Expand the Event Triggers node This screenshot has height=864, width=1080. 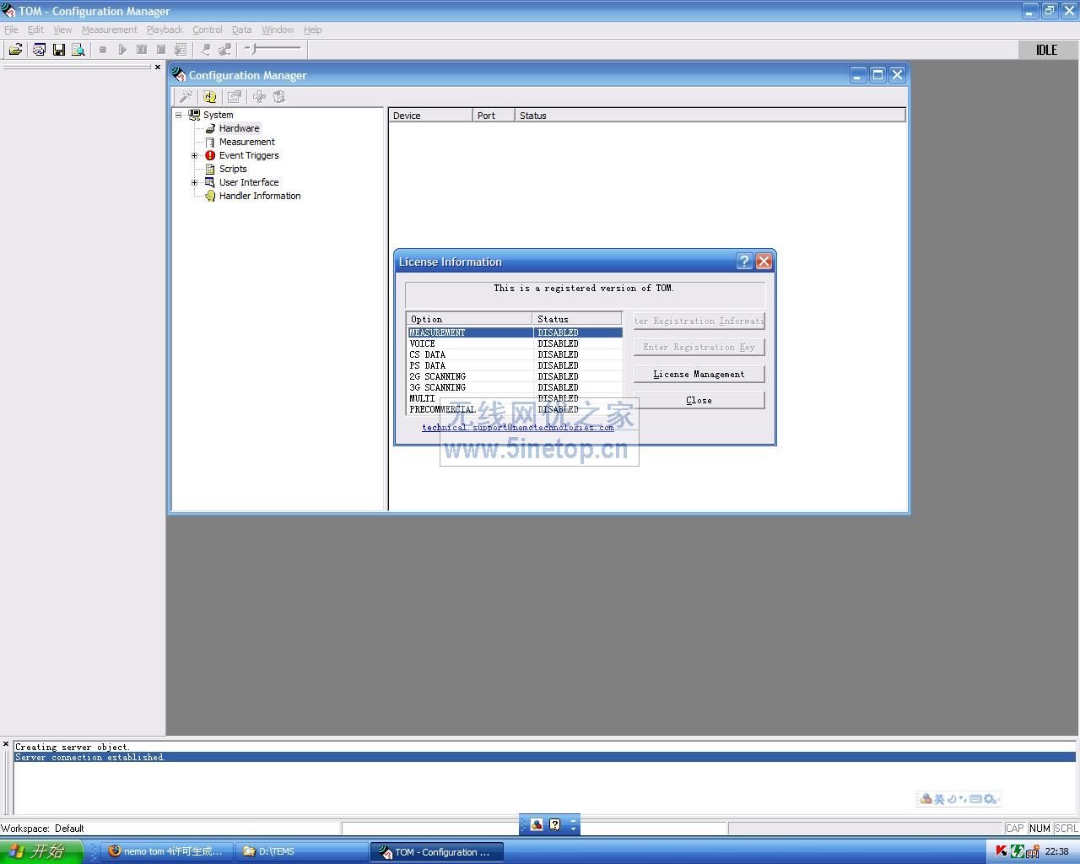pyautogui.click(x=194, y=155)
